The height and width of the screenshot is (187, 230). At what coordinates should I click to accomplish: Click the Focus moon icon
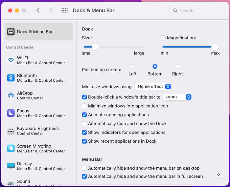11,113
